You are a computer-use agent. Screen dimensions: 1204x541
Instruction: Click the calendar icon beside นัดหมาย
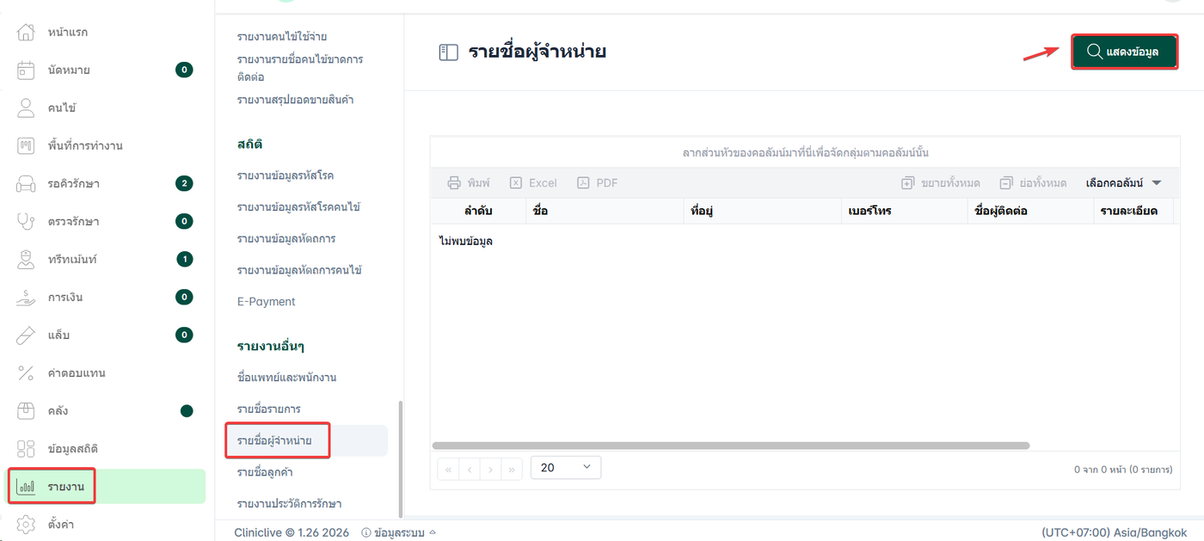coord(27,71)
